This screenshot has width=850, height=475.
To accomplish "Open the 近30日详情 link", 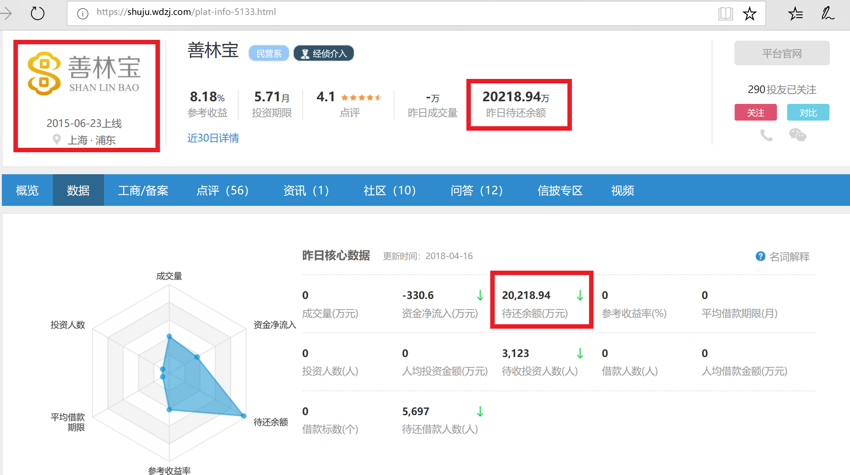I will [213, 138].
